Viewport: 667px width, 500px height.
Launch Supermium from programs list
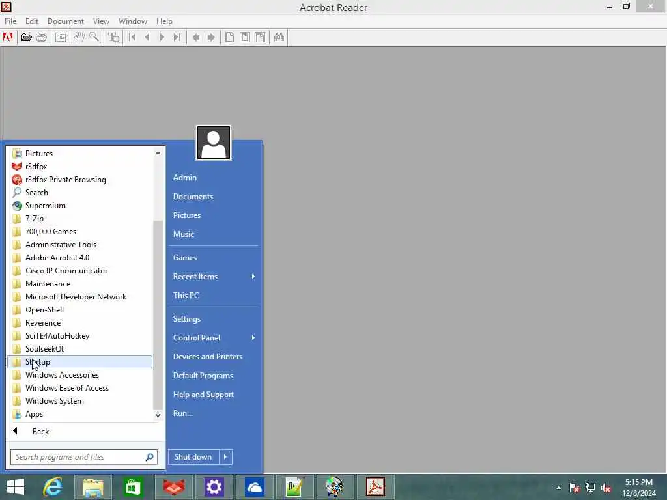pyautogui.click(x=80, y=206)
